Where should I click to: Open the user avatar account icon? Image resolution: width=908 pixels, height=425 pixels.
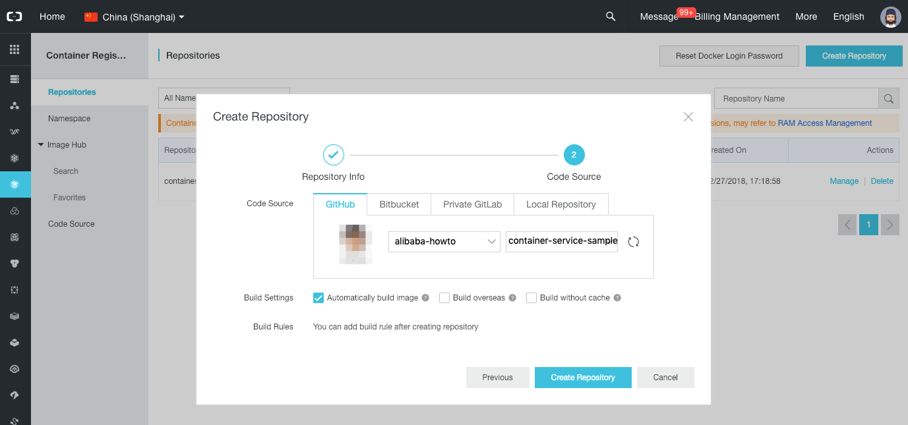point(890,16)
